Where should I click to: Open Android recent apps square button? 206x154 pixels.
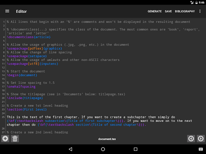pyautogui.click(x=136, y=149)
